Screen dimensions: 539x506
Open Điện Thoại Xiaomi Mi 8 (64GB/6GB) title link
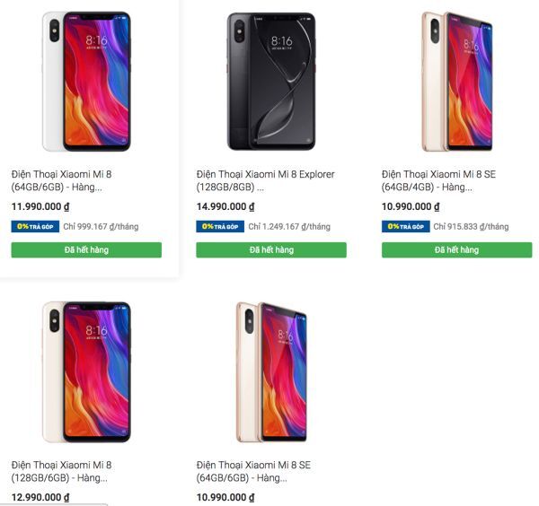click(61, 180)
